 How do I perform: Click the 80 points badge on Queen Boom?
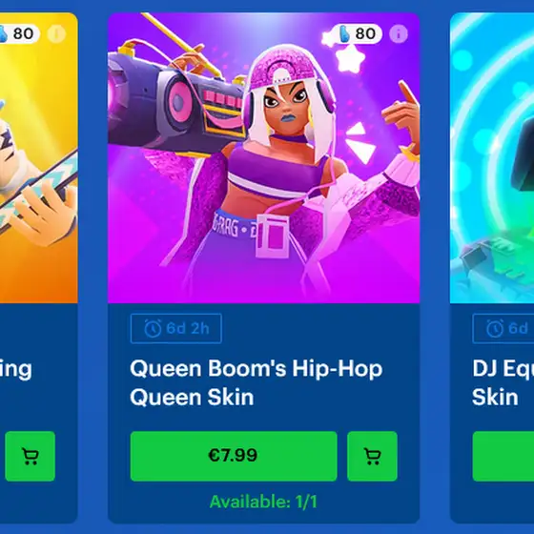(x=357, y=33)
